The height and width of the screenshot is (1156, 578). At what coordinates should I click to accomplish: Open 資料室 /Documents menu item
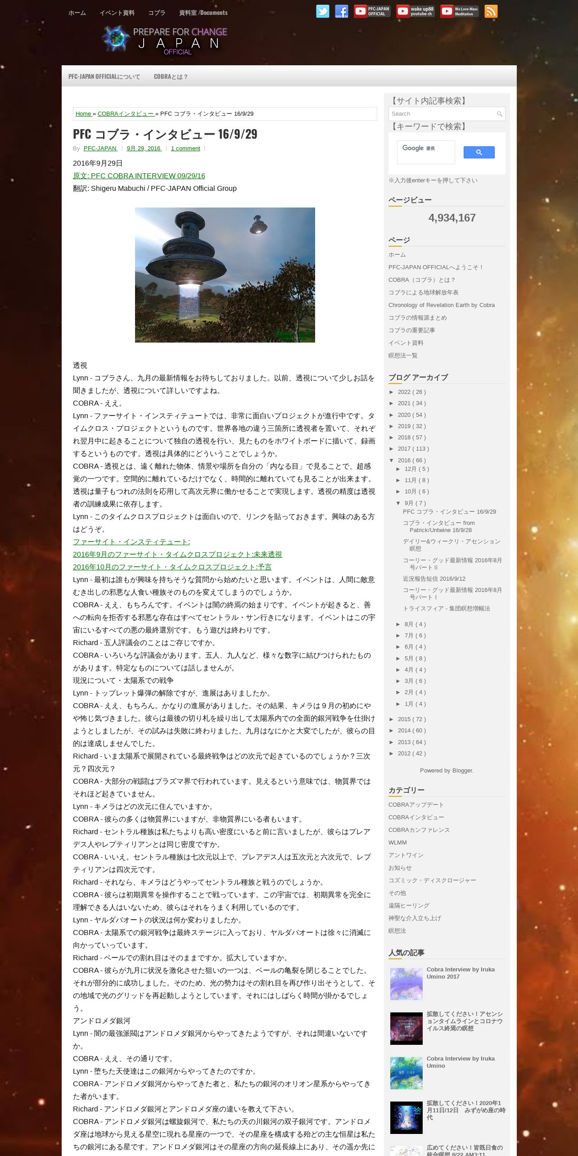(x=203, y=13)
